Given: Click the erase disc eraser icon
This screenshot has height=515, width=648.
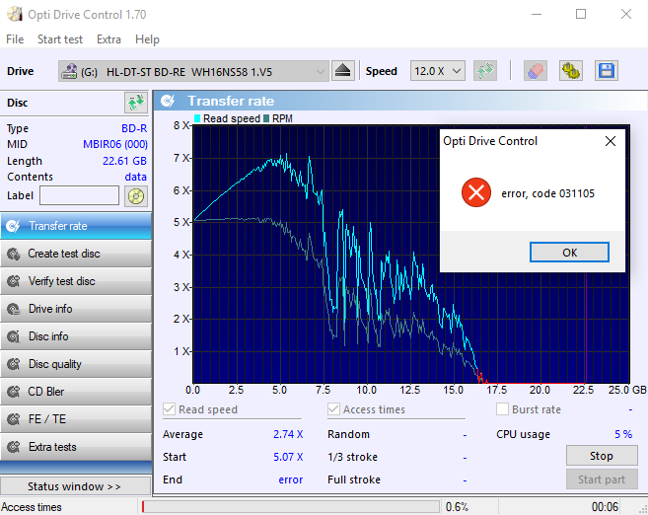Looking at the screenshot, I should pyautogui.click(x=536, y=71).
